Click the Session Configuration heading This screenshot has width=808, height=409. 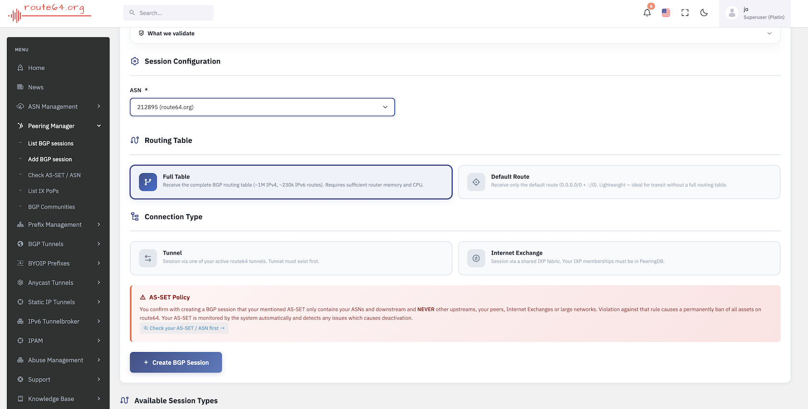point(182,61)
